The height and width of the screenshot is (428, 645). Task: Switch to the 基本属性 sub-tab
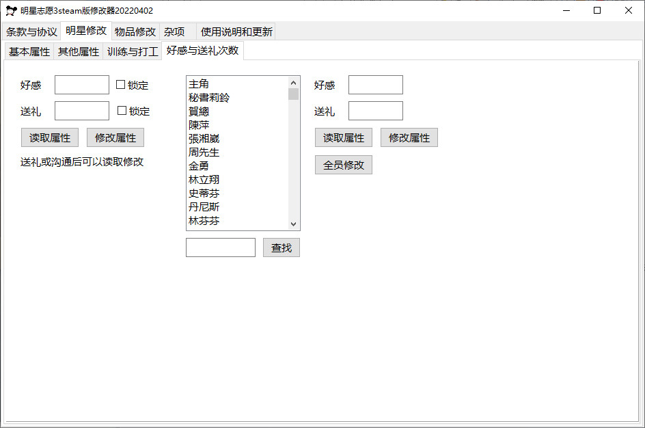pyautogui.click(x=29, y=51)
